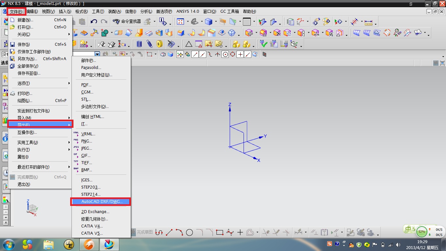Click the green checkmark toolbar icon

[264, 44]
